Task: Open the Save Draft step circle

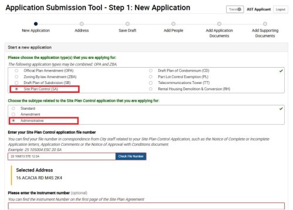Action: click(128, 24)
